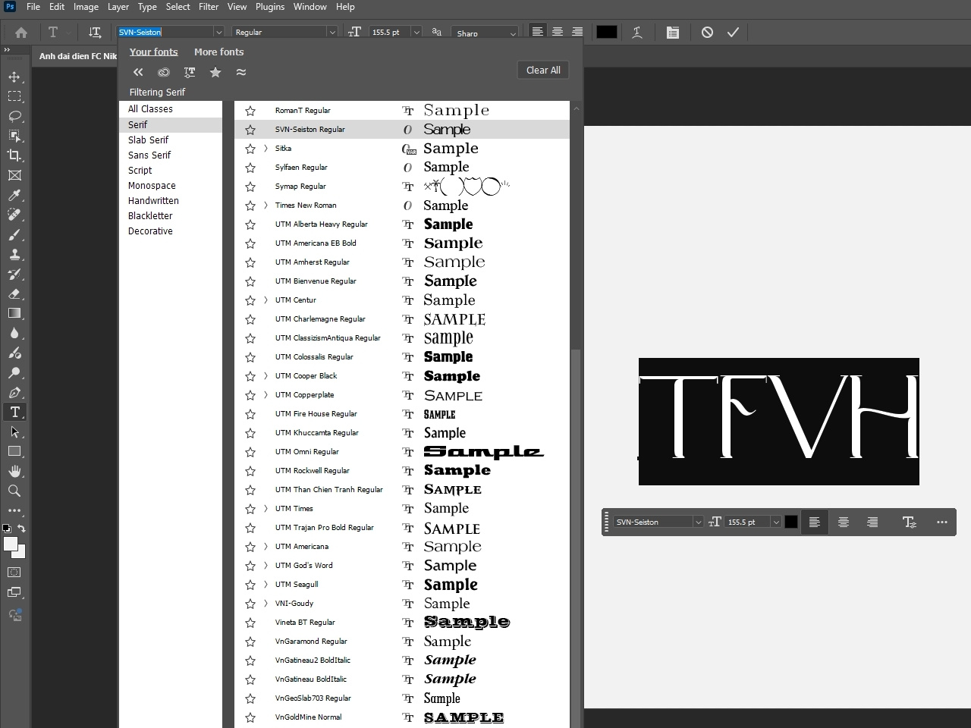Open text color swatch in options bar
The height and width of the screenshot is (728, 971).
[x=606, y=32]
